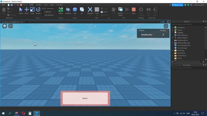Image resolution: width=207 pixels, height=116 pixels.
Task: Expand the Players node
Action: pos(172,30)
